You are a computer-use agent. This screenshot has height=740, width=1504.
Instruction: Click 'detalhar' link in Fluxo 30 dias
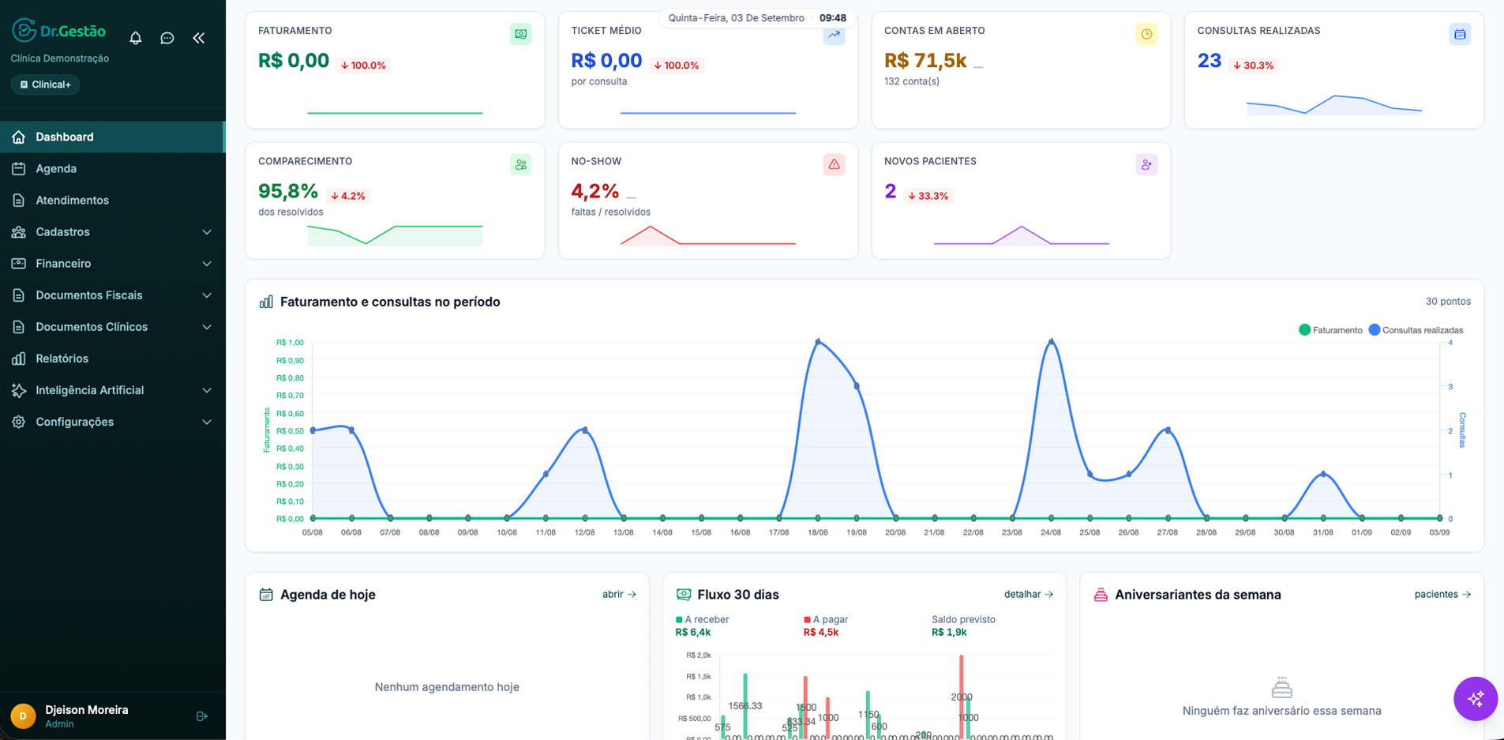[1029, 595]
